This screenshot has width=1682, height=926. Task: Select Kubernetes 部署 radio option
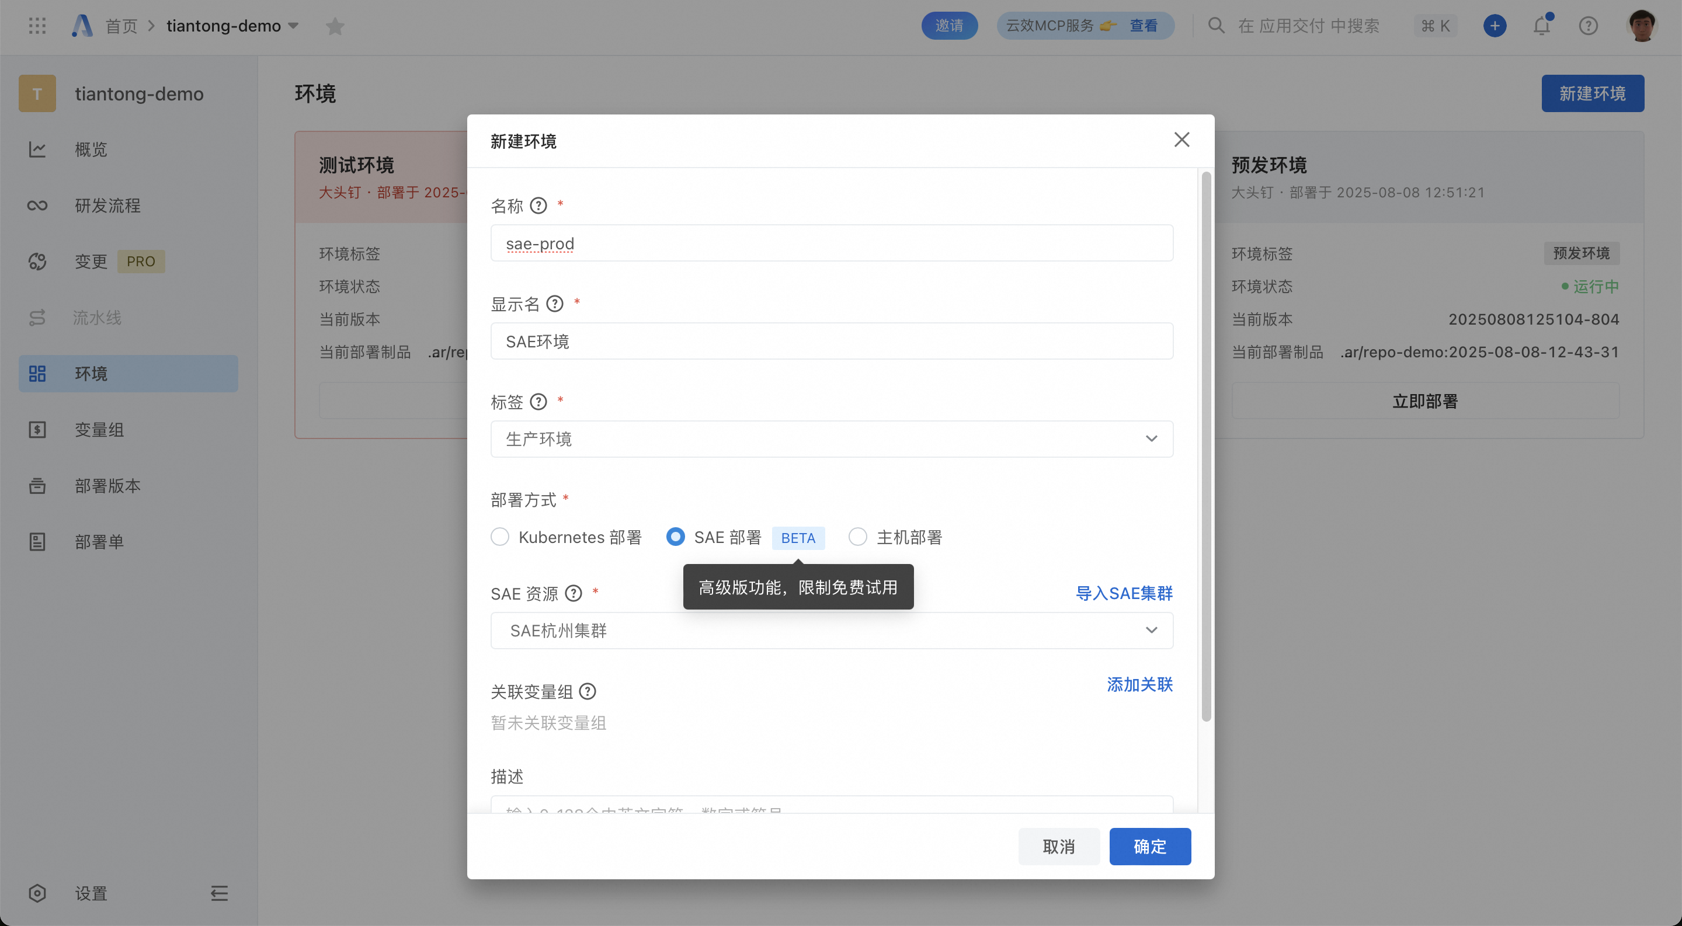tap(500, 537)
